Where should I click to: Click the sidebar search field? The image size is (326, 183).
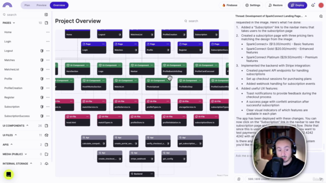pyautogui.click(x=22, y=15)
